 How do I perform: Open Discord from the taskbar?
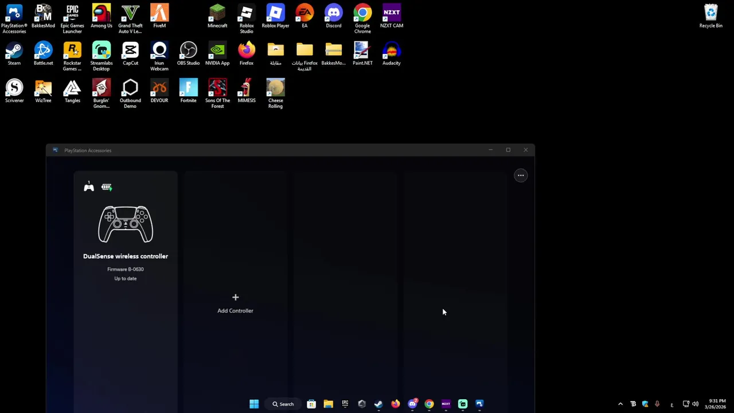point(412,404)
